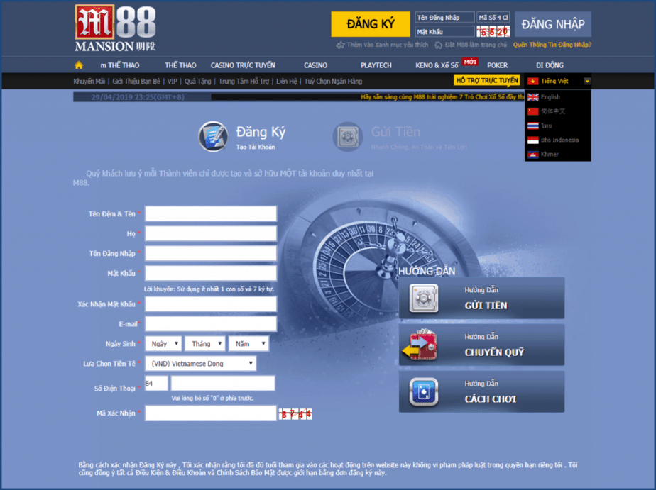
Task: Click the header login captcha image
Action: click(493, 32)
